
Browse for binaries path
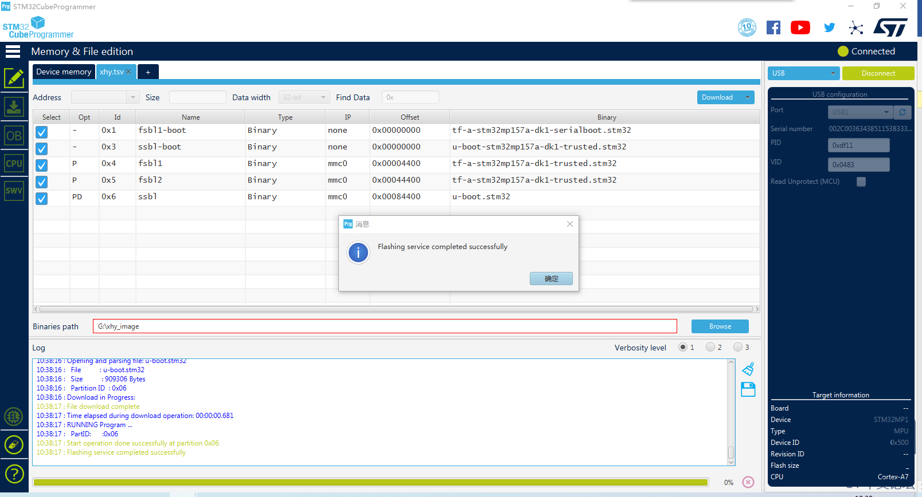coord(720,326)
